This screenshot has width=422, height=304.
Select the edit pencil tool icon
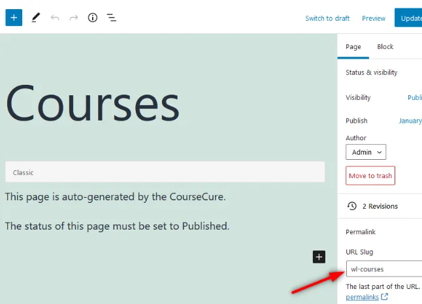click(x=35, y=18)
